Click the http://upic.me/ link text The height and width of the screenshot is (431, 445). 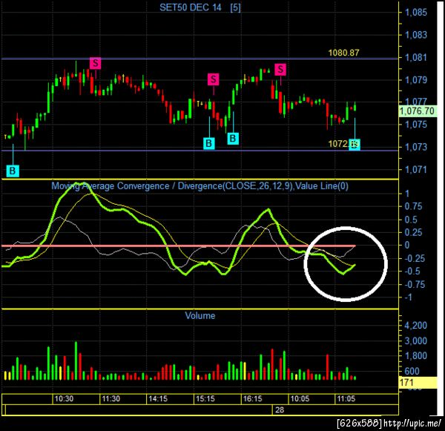click(x=412, y=424)
